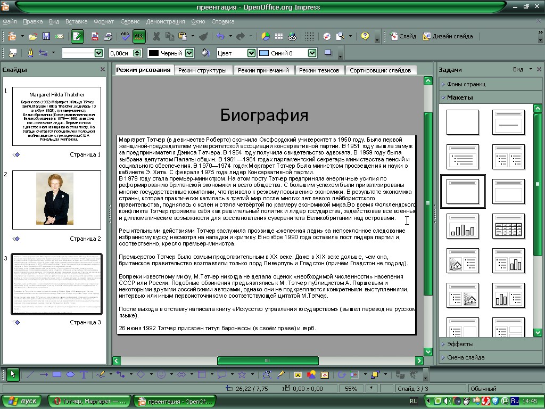545x409 pixels.
Task: Run the spelling and grammar check
Action: tap(125, 36)
